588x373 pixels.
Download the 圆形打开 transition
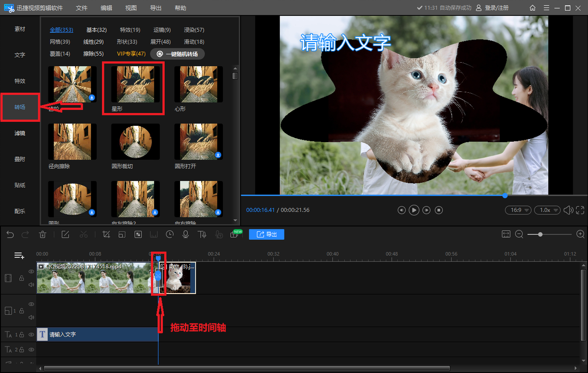(x=218, y=155)
